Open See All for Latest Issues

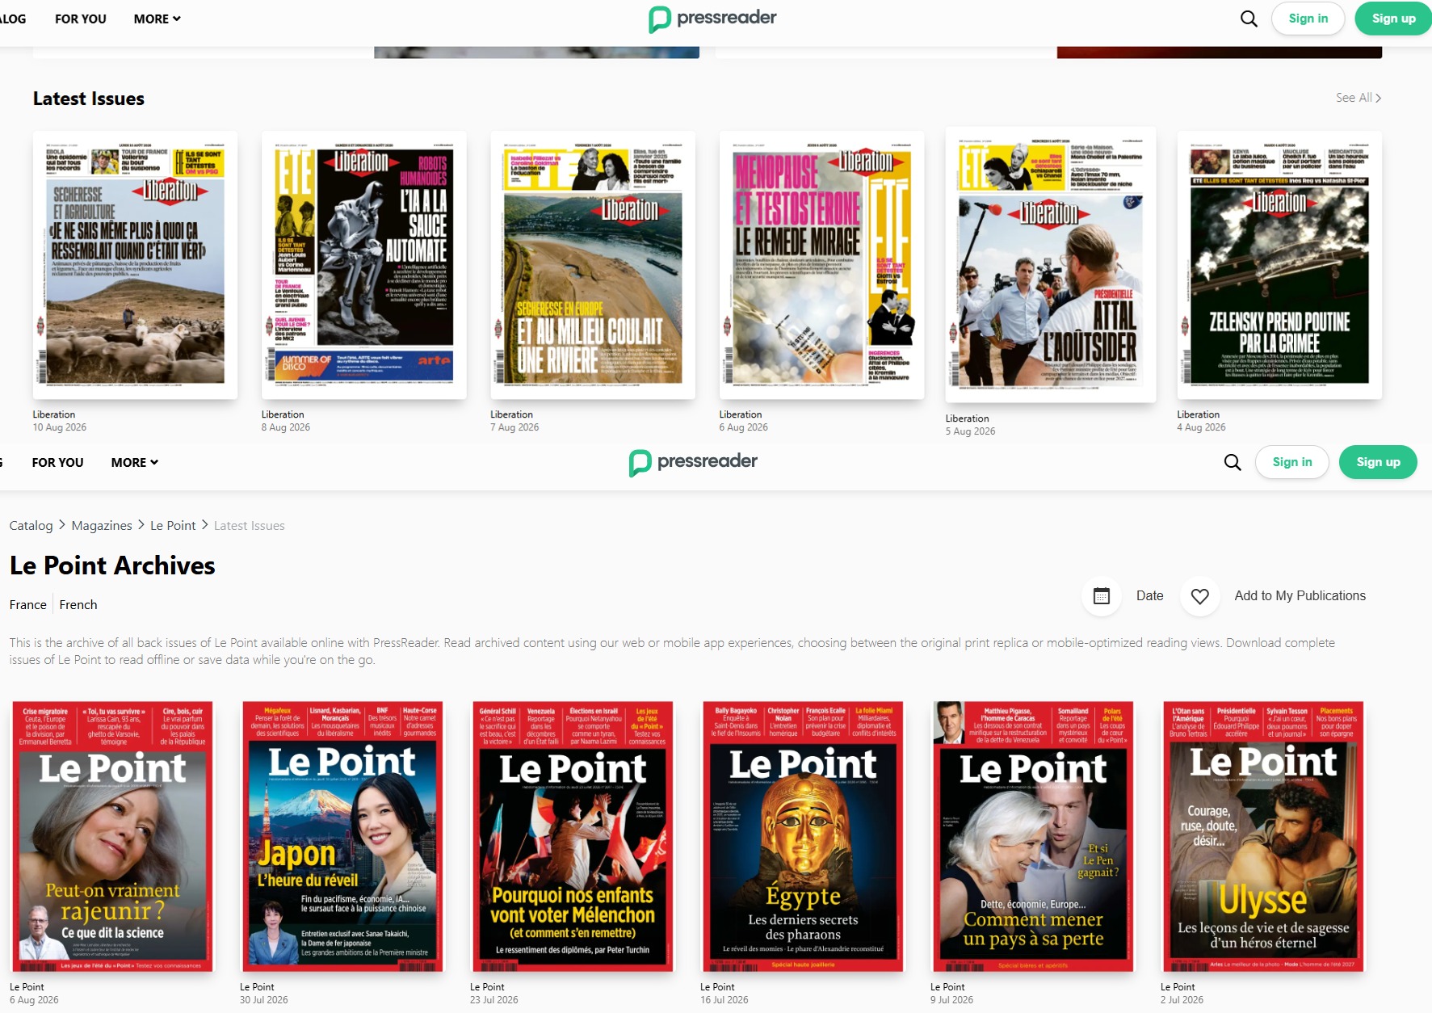coord(1359,98)
